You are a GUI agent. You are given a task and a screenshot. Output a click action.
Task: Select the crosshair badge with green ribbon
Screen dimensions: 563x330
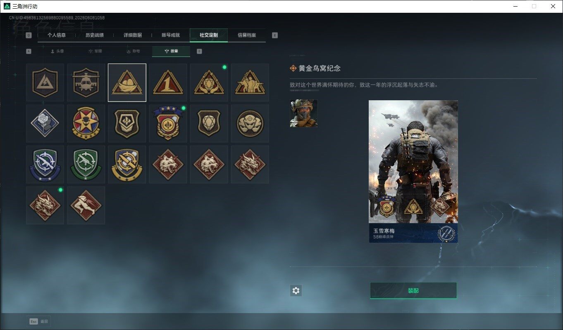click(x=86, y=164)
